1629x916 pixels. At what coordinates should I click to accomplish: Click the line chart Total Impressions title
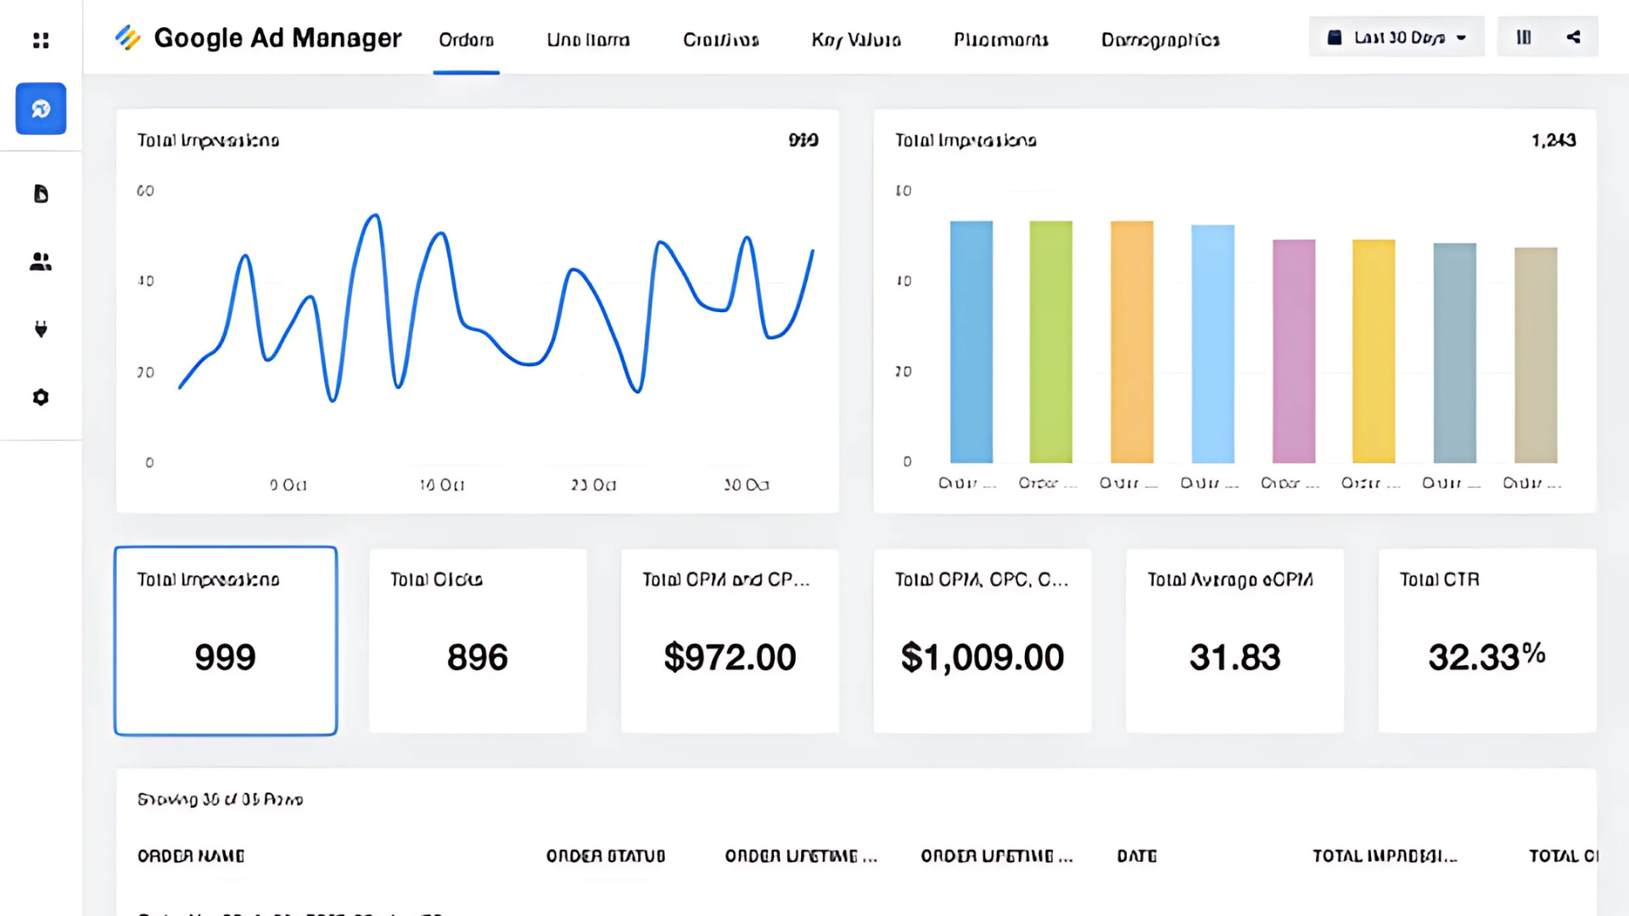208,140
